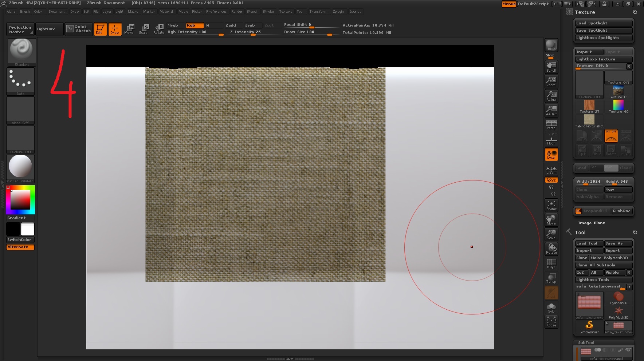Select the AAHalf zoom icon
Image resolution: width=644 pixels, height=361 pixels.
tap(551, 110)
